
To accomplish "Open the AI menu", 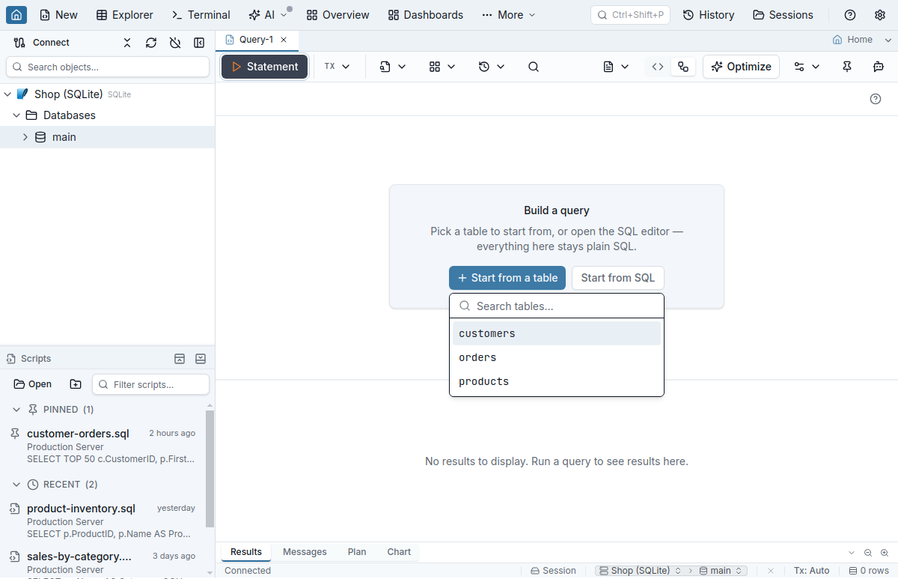I will (x=268, y=15).
